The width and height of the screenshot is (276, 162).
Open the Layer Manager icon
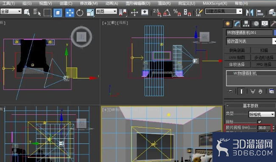click(x=272, y=13)
